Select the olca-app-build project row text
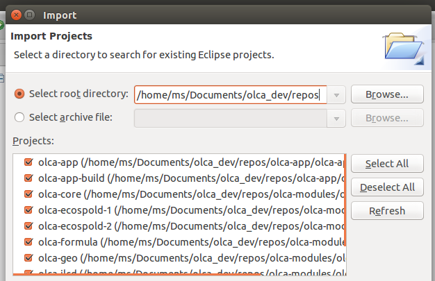The height and width of the screenshot is (281, 435). [191, 178]
